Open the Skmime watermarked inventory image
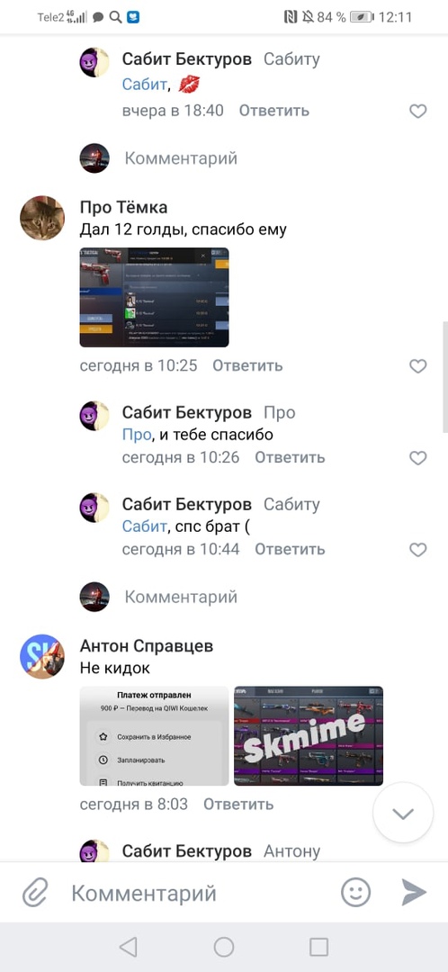Viewport: 448px width, 972px height. 308,736
